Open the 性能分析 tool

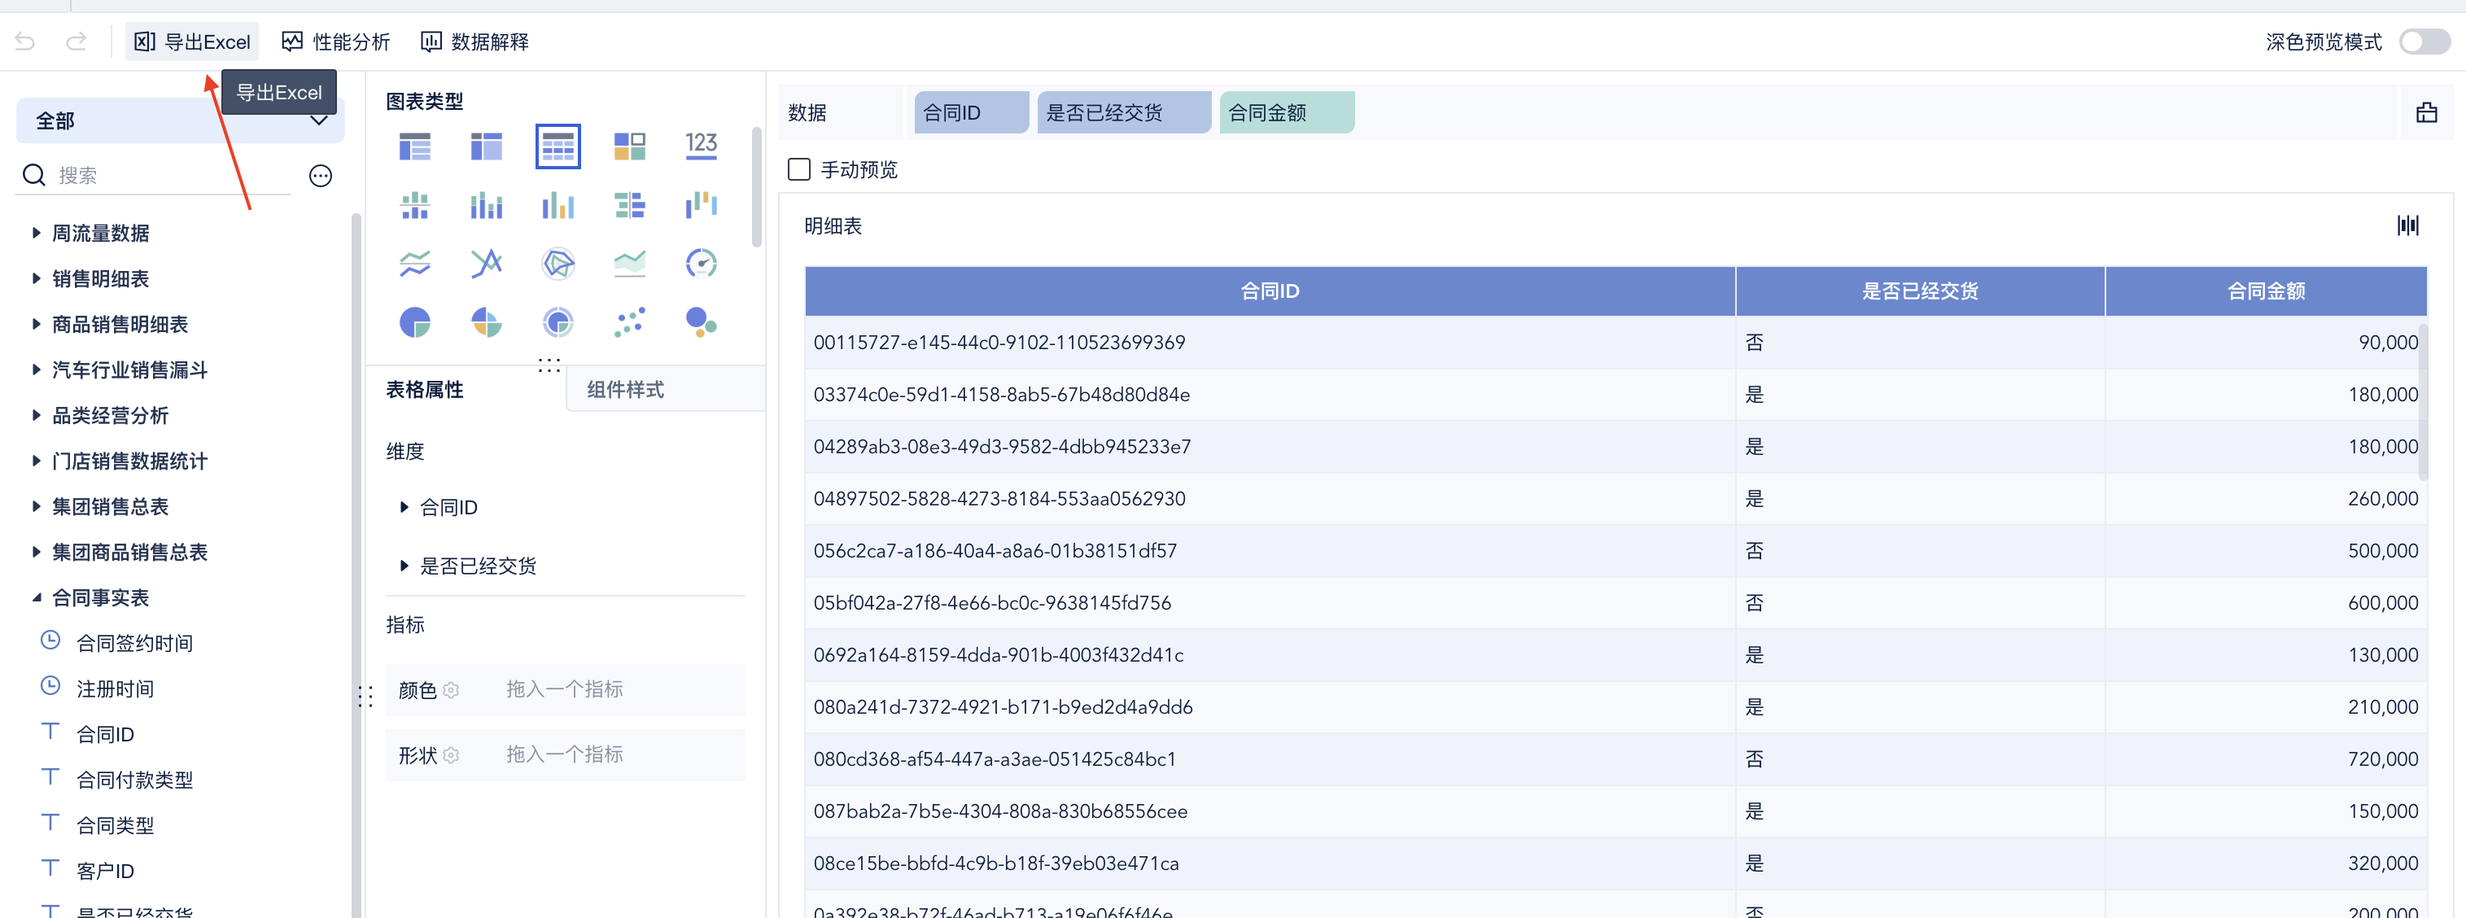[336, 42]
